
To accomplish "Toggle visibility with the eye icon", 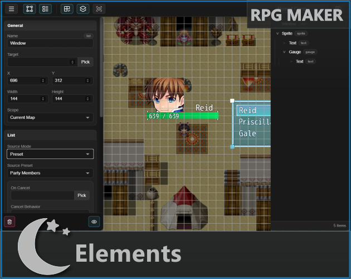I will click(x=94, y=222).
